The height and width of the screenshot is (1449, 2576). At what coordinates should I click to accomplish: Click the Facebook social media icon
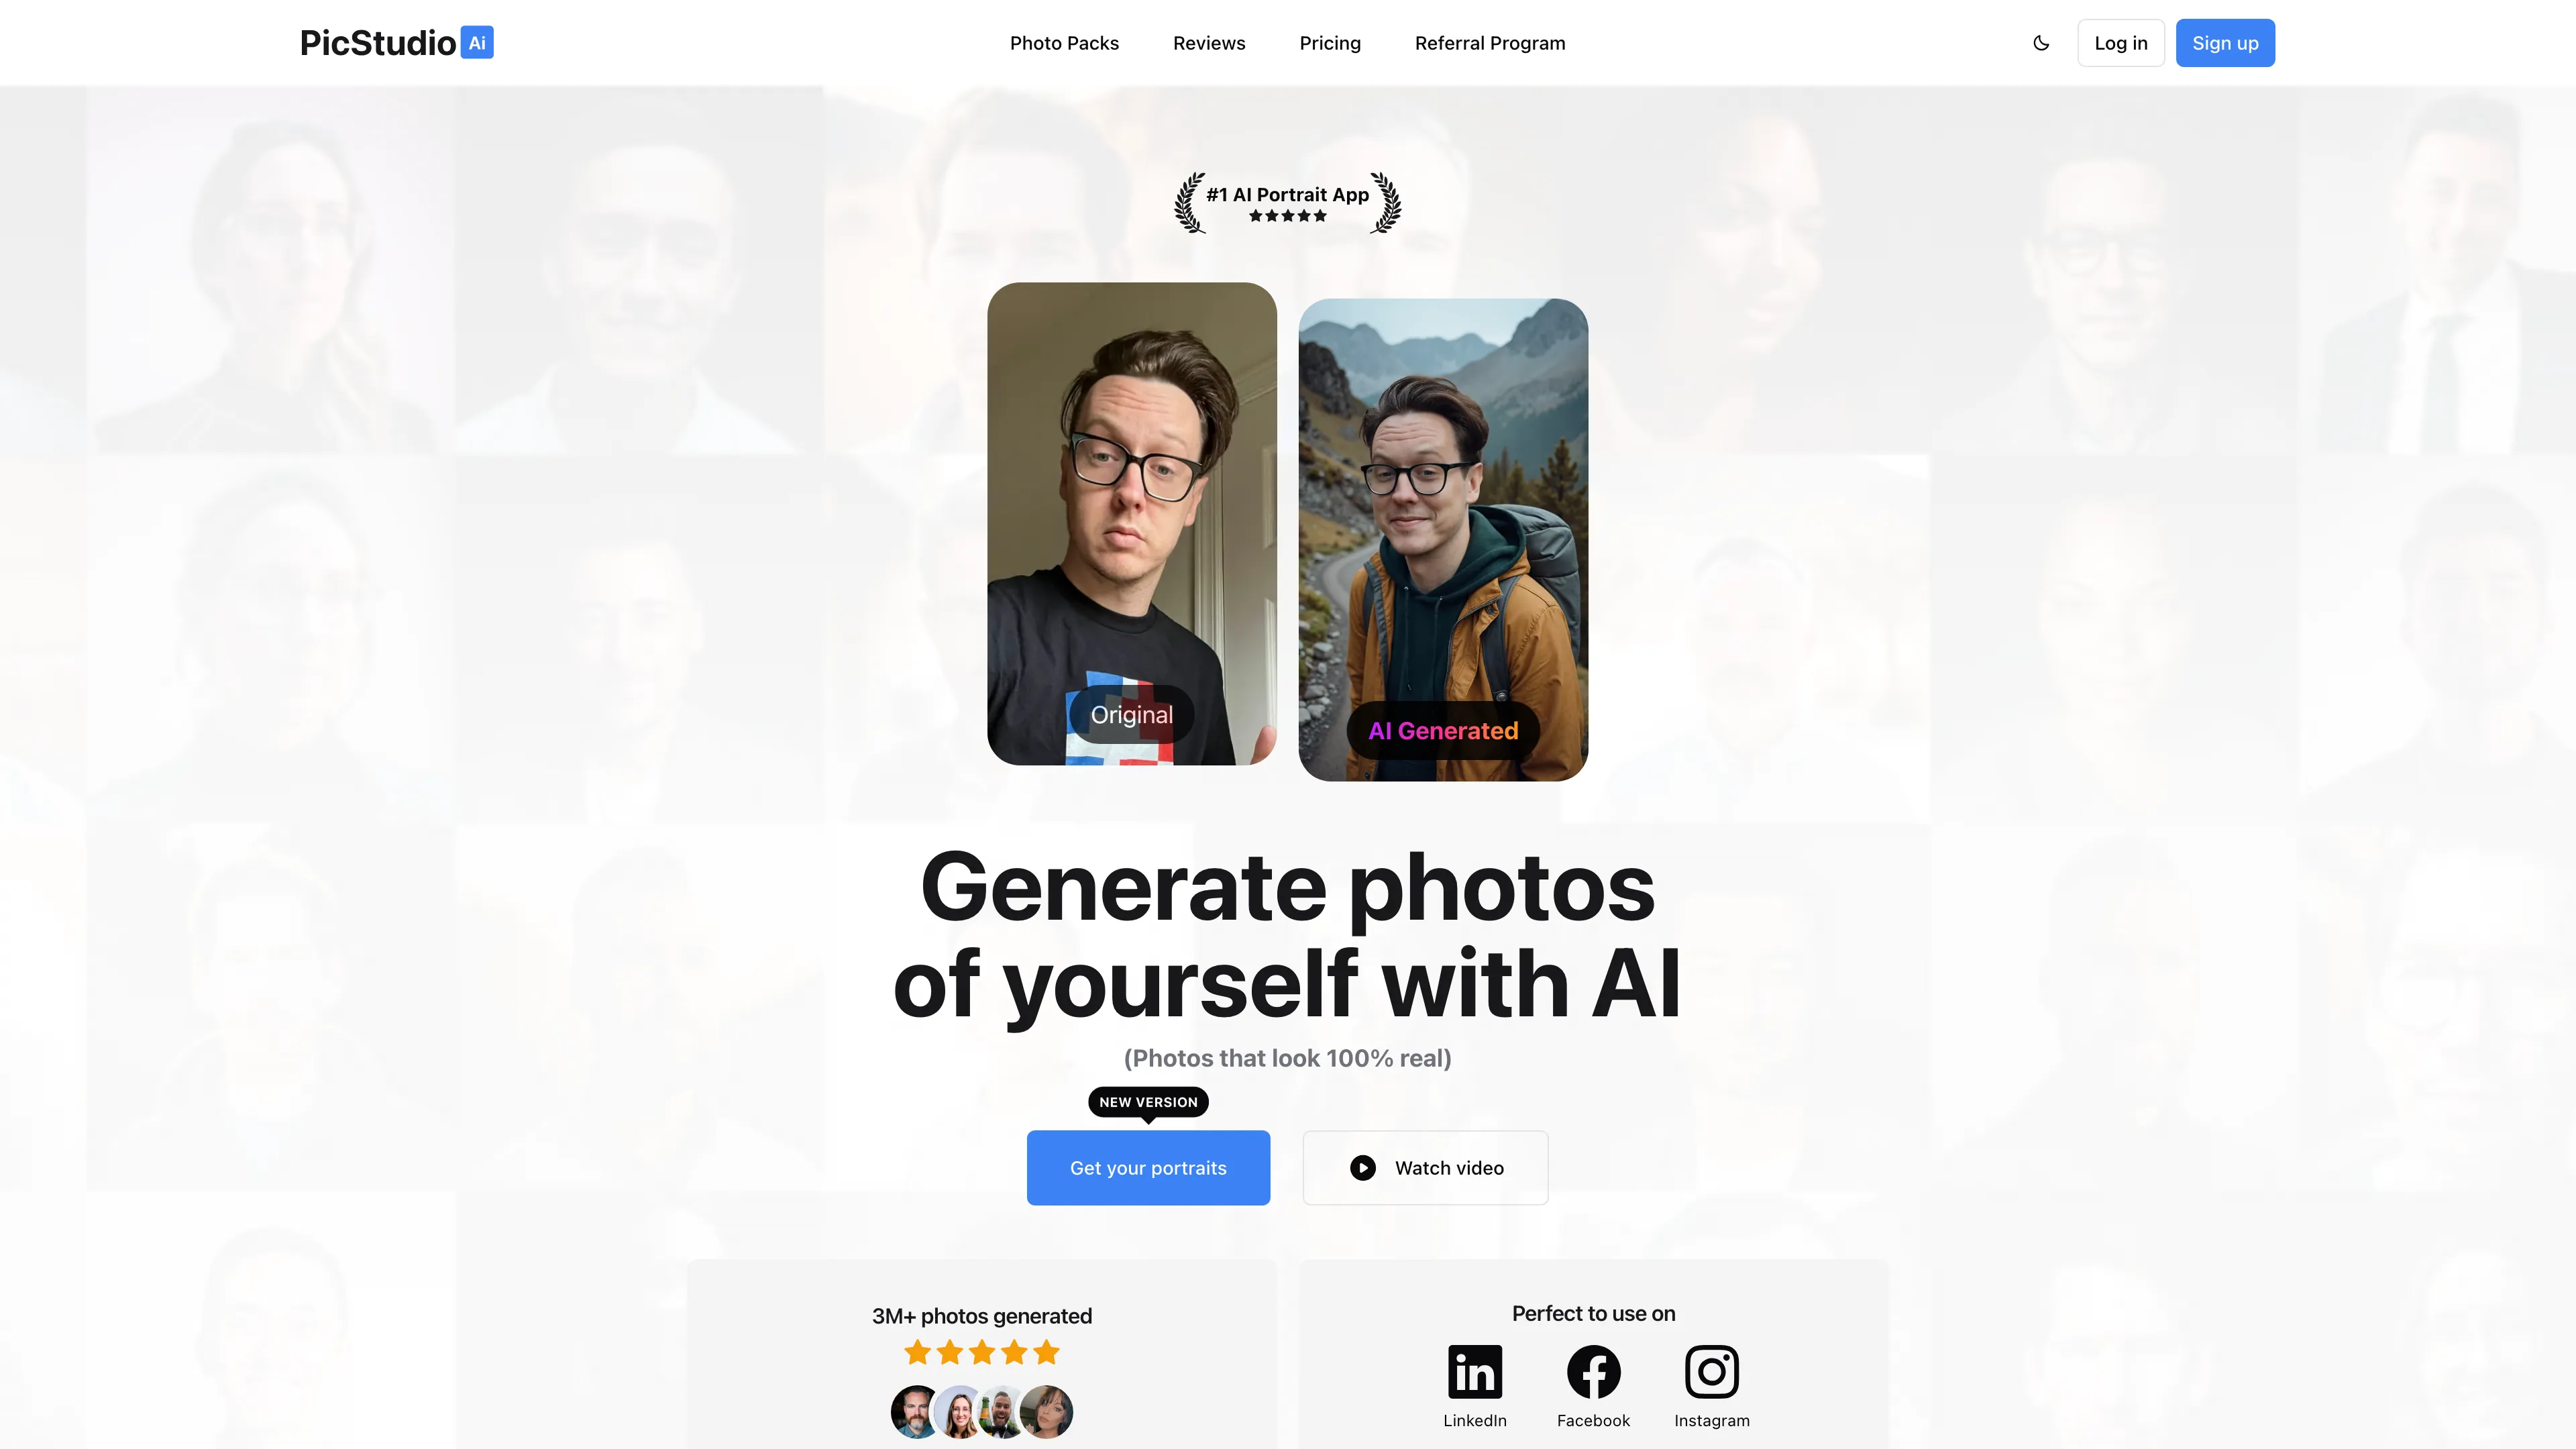[x=1593, y=1371]
